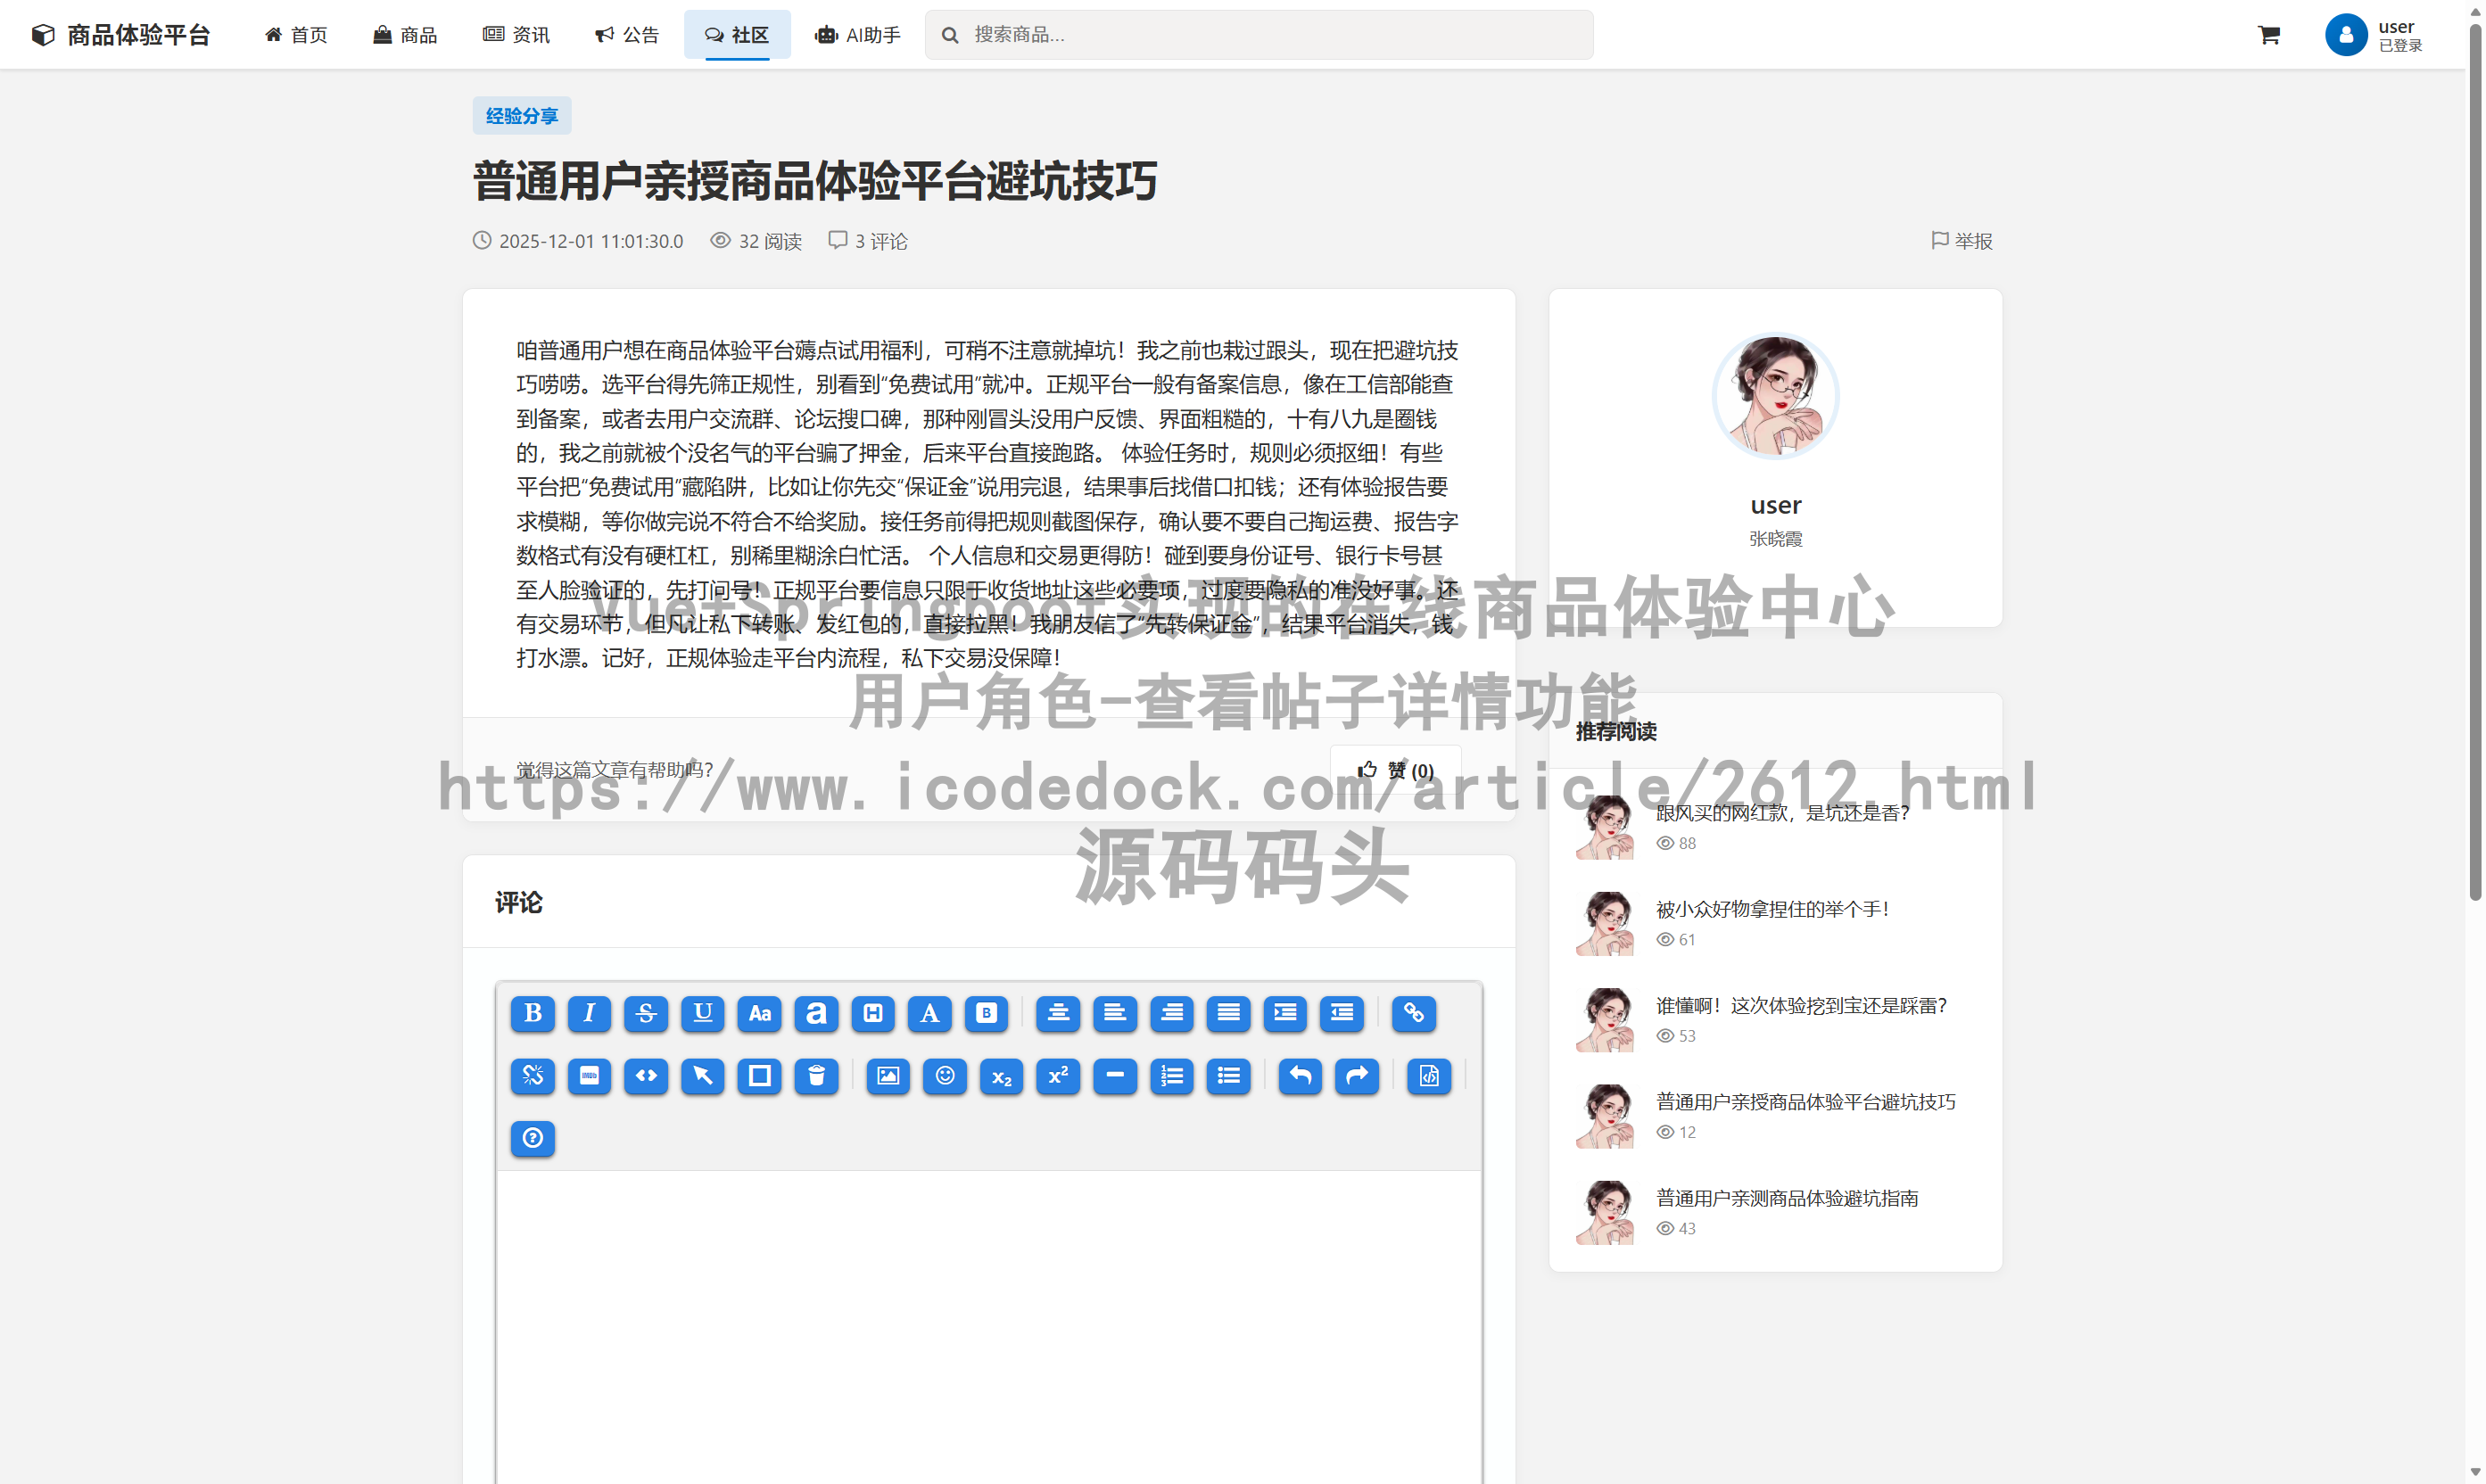Open the font color picker
Viewport: 2486px width, 1484px height.
[x=929, y=1013]
